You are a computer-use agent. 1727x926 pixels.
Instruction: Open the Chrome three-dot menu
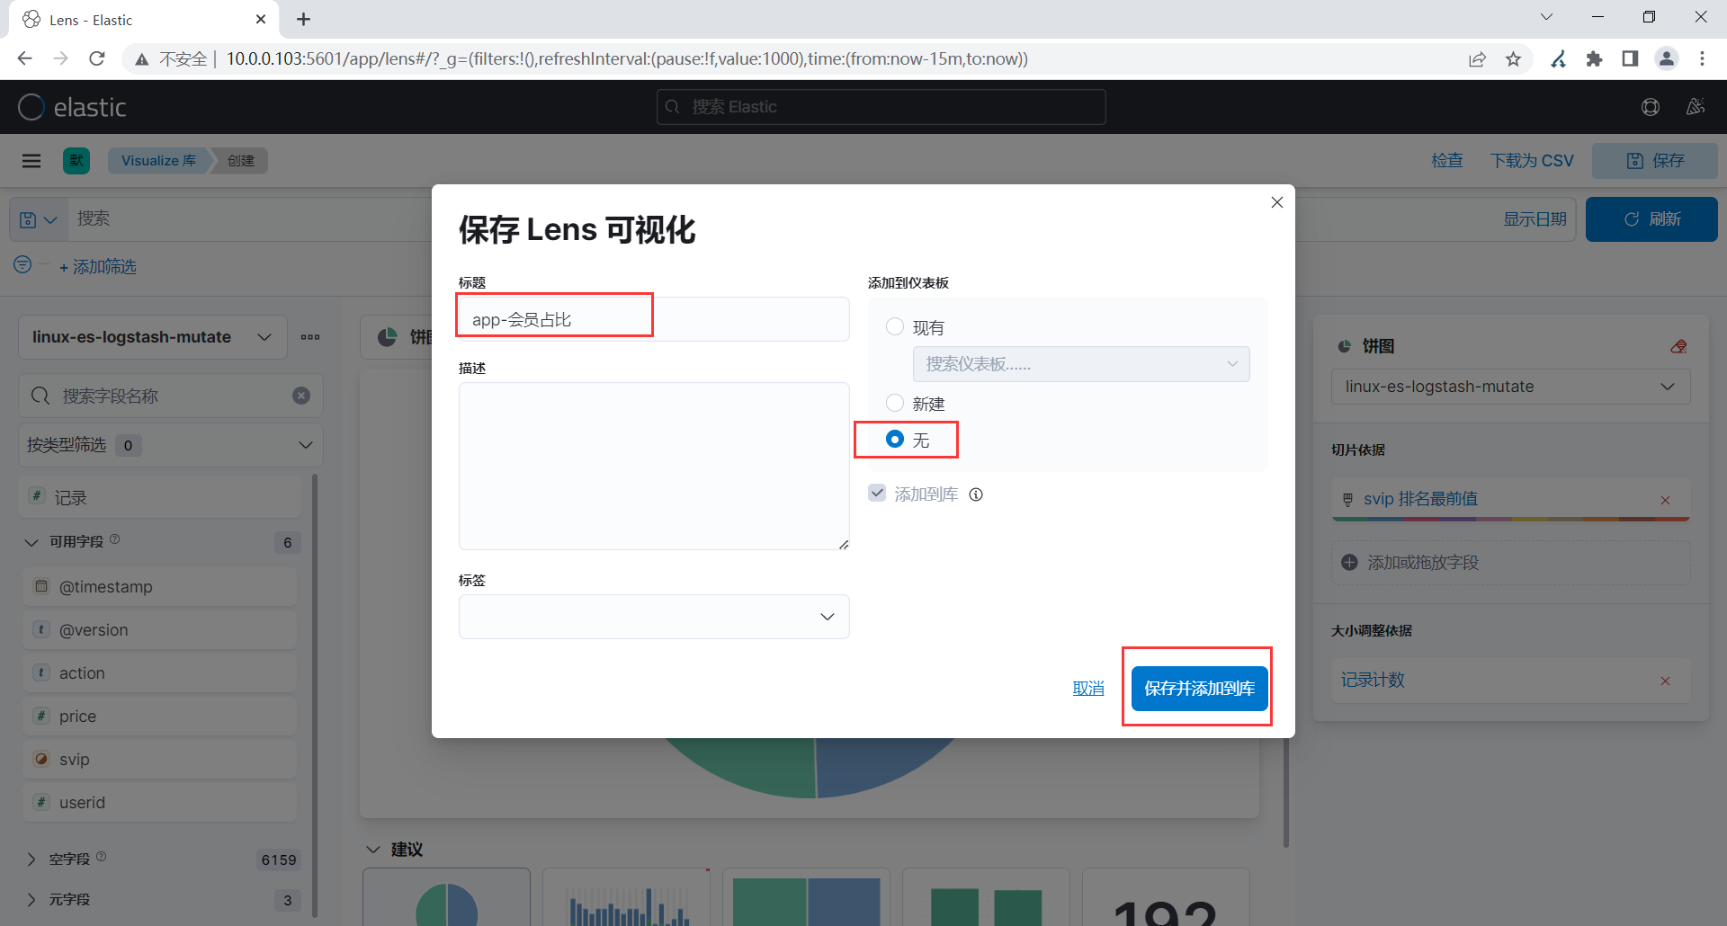point(1702,58)
